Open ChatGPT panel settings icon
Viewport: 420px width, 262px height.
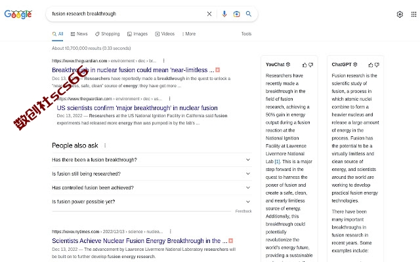[x=355, y=64]
